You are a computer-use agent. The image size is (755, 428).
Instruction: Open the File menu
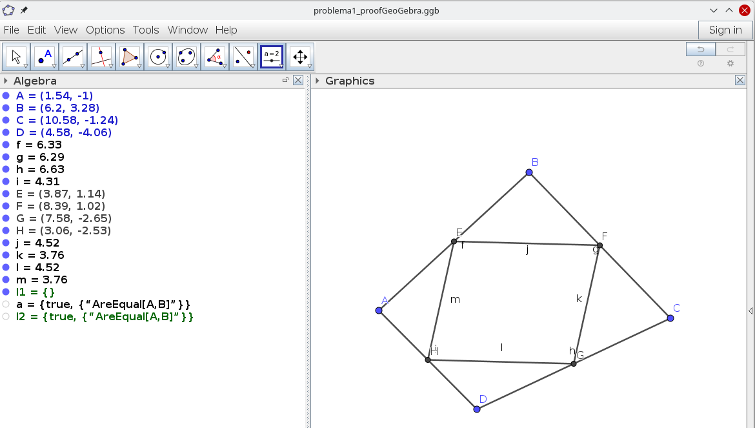click(x=12, y=30)
